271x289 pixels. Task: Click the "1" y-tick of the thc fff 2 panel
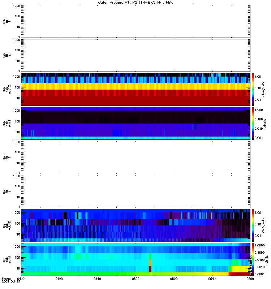[x=19, y=207]
